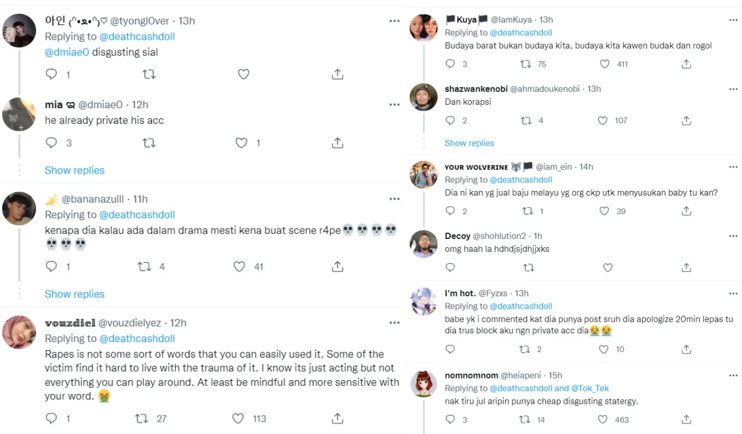Open more options menu on Kuya's tweet

pyautogui.click(x=733, y=20)
